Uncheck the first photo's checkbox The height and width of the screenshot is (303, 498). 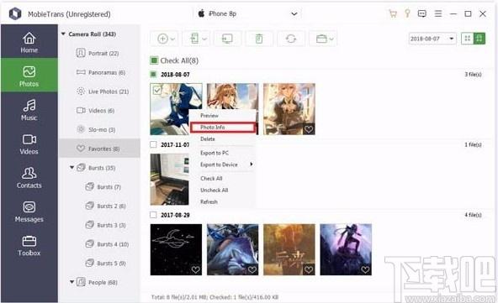tap(157, 90)
